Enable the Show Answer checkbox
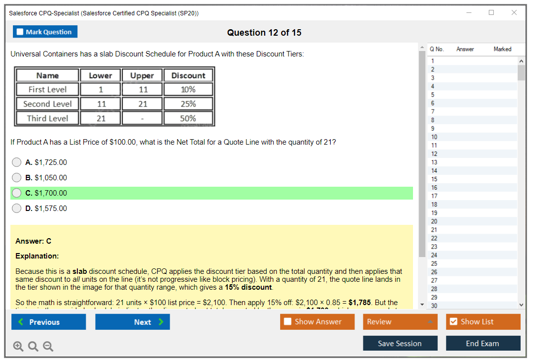Viewport: 533px width, 364px height. point(288,322)
